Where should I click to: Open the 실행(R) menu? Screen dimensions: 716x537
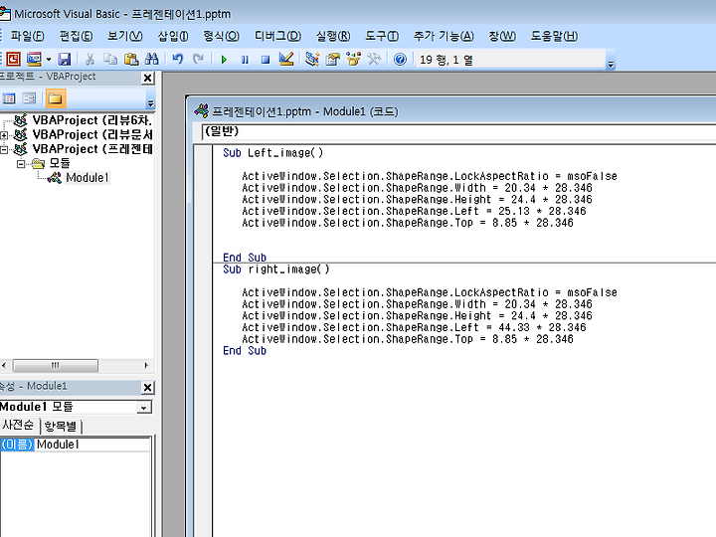click(333, 36)
